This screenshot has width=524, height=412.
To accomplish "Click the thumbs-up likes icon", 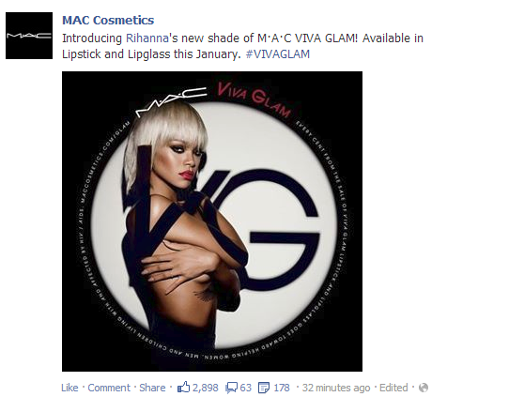I will [x=183, y=388].
